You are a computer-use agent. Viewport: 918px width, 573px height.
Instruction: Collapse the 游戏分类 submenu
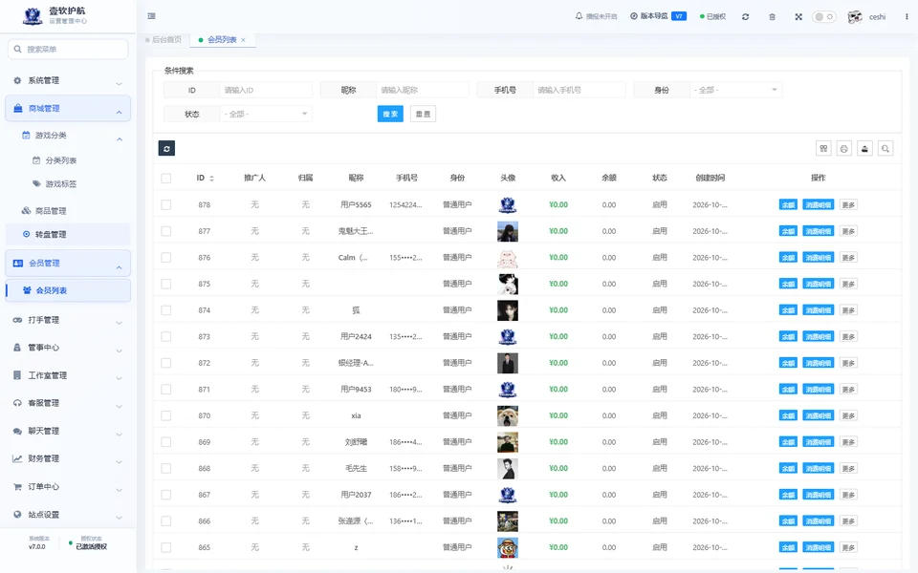68,136
